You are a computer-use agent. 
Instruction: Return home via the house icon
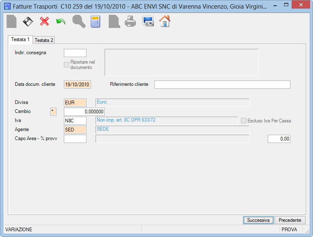click(x=165, y=21)
